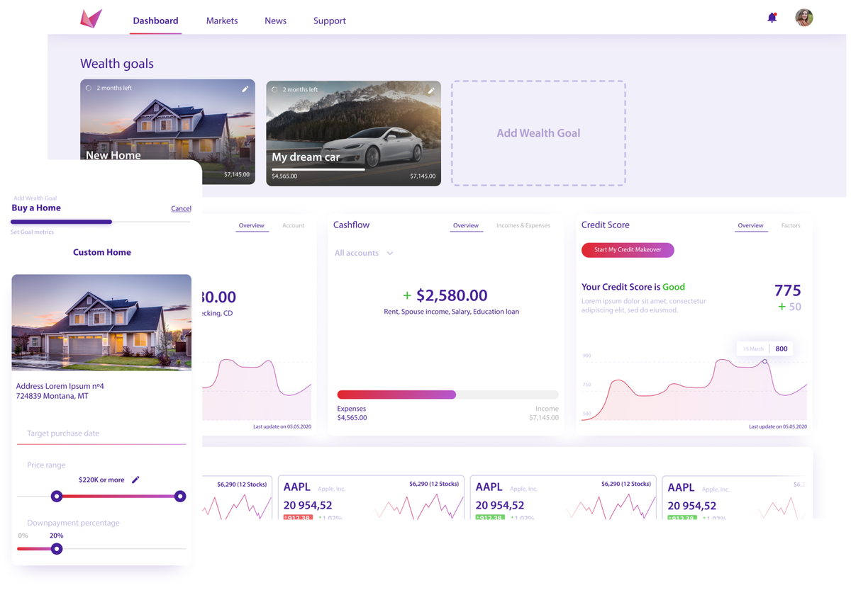
Task: Click the 'Set Goal metrics' step label
Action: pos(32,232)
